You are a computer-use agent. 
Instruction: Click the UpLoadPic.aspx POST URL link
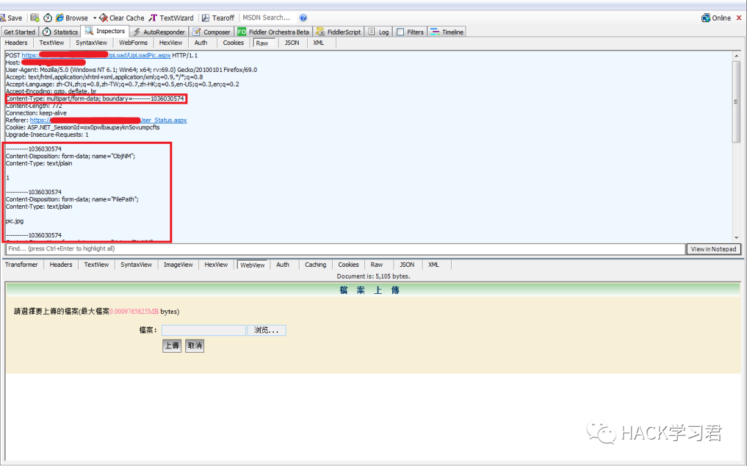[x=95, y=56]
